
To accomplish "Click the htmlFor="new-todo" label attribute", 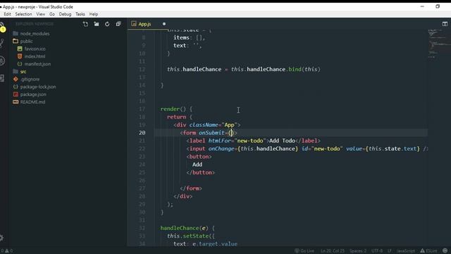I will pos(237,141).
